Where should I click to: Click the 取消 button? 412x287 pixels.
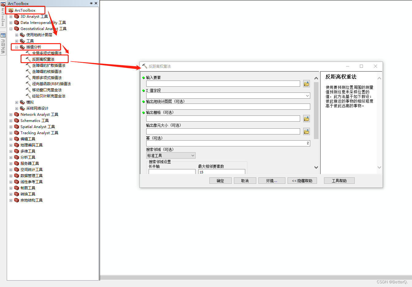(245, 181)
